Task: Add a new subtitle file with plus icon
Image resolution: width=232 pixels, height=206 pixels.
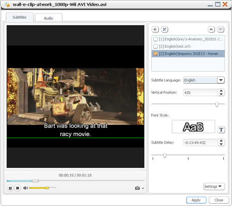Action: [155, 29]
